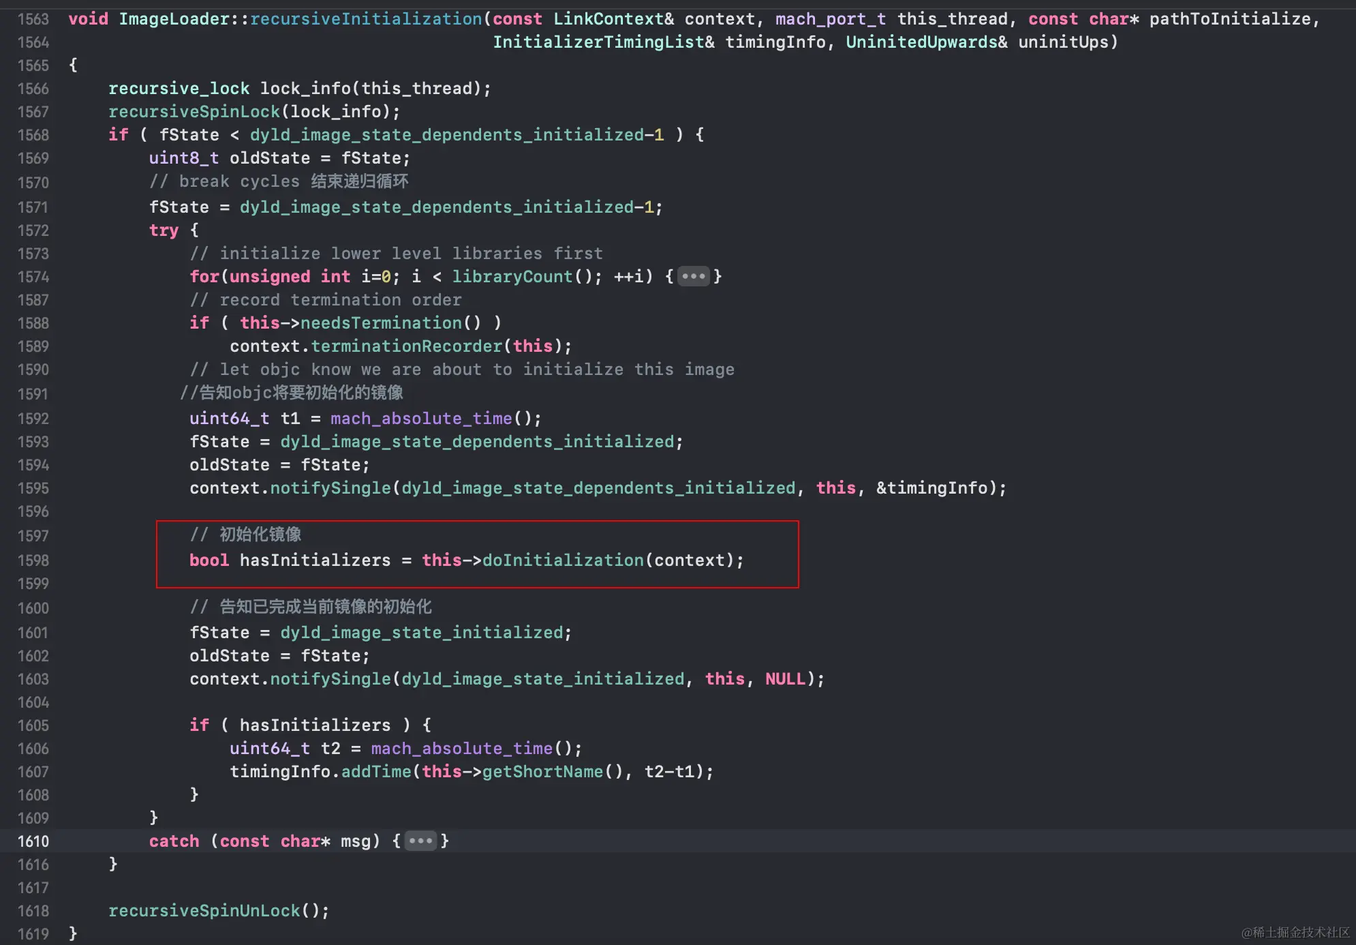1356x945 pixels.
Task: Click InitializerTimingList type name
Action: click(x=598, y=42)
